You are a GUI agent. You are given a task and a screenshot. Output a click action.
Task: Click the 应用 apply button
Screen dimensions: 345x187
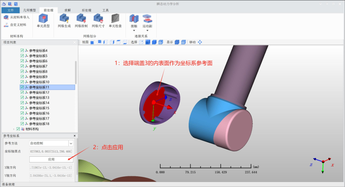click(51, 159)
